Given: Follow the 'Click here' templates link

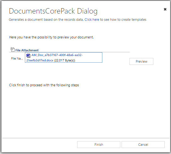Looking at the screenshot, I should pos(92,20).
